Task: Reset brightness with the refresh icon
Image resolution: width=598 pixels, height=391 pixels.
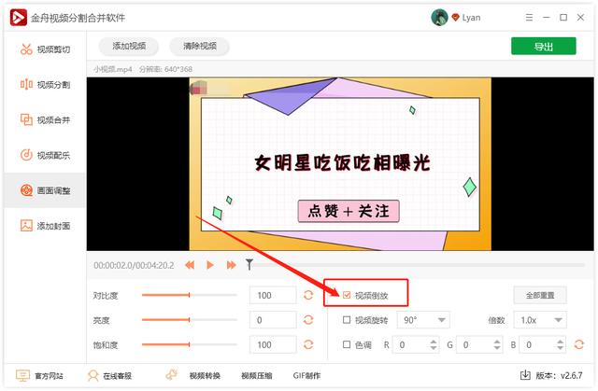Action: [x=308, y=320]
